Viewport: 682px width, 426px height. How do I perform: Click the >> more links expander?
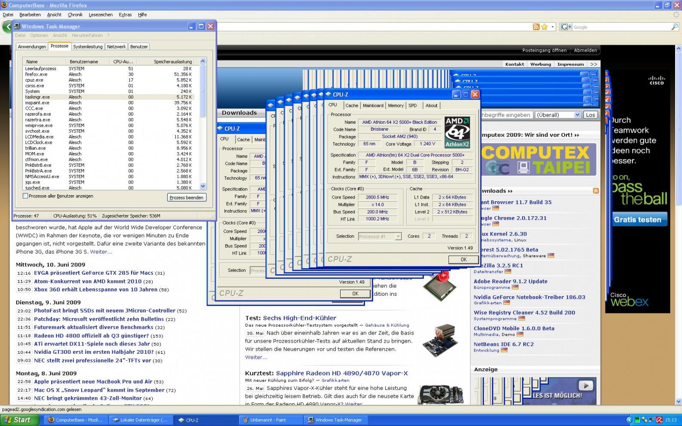click(593, 64)
